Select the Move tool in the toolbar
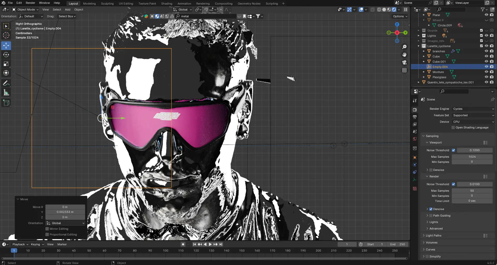 pos(6,46)
